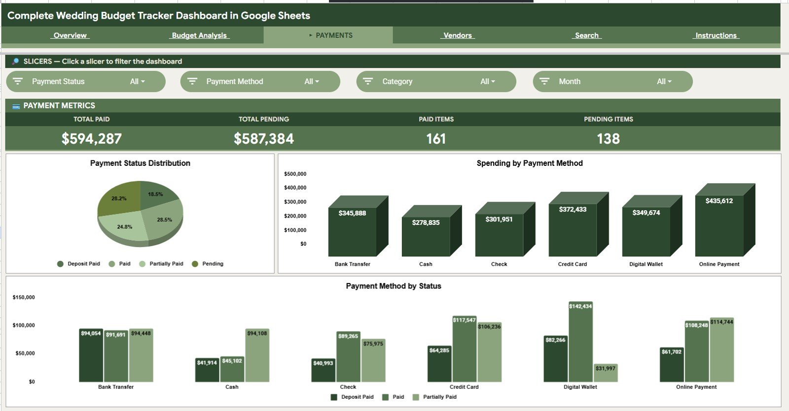Click the 28.2% Pending pie slice
Screen dimensions: 789x411
point(118,198)
